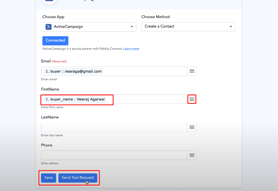This screenshot has width=278, height=191.
Task: Click the Enter last name hint text
Action: click(x=52, y=135)
